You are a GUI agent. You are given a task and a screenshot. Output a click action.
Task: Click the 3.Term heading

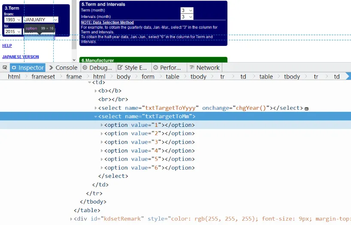[12, 8]
